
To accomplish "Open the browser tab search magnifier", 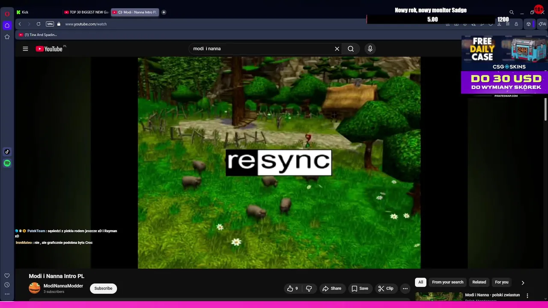I will click(x=511, y=12).
